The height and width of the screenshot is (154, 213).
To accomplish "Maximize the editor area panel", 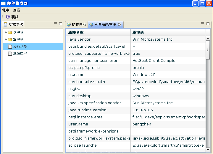I will tap(208, 24).
